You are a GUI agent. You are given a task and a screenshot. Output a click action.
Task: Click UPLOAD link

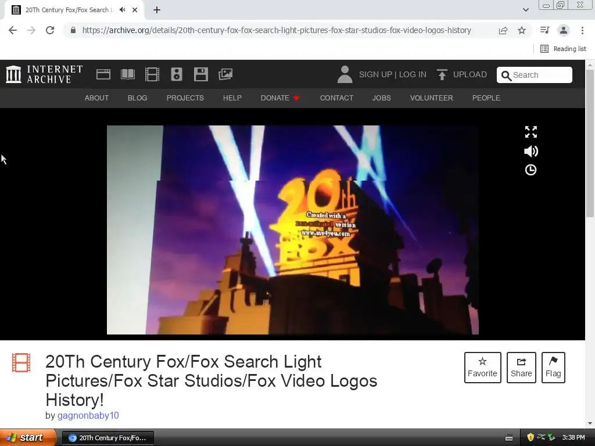469,75
